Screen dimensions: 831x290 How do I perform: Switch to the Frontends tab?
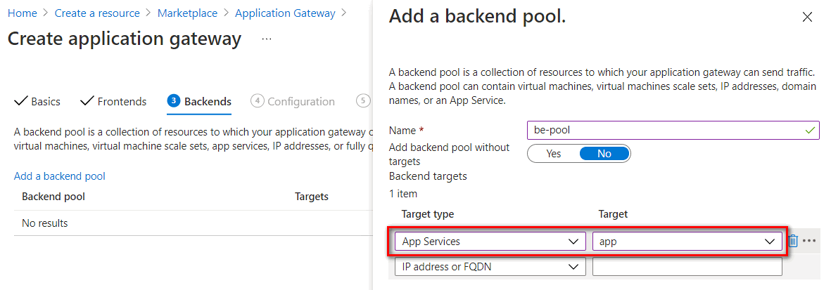122,102
